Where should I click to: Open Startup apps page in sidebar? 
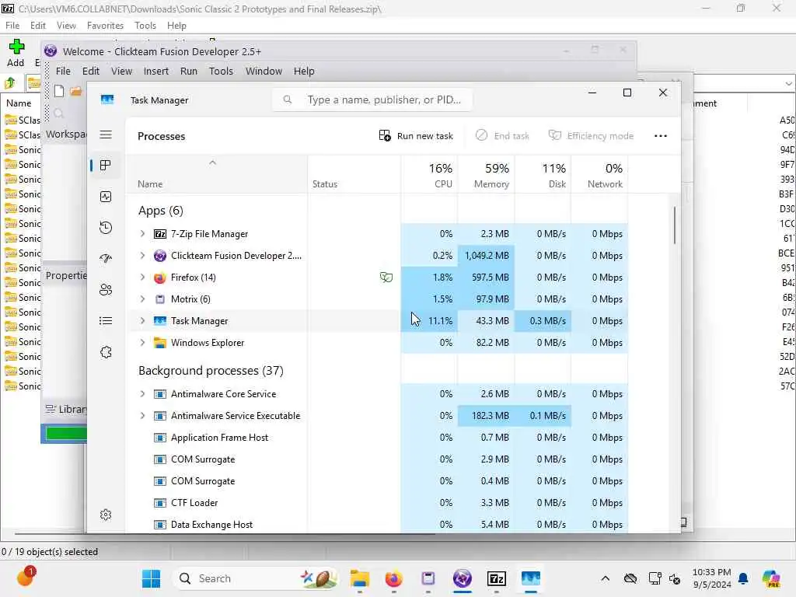106,258
